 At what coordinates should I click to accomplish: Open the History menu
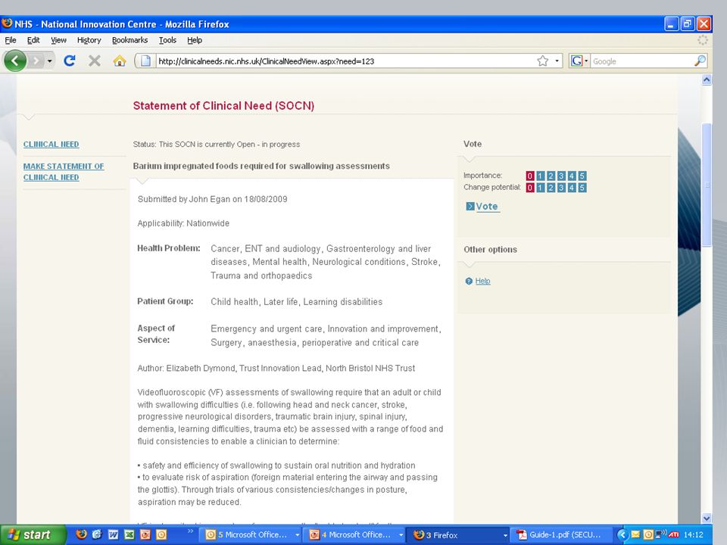[x=89, y=40]
